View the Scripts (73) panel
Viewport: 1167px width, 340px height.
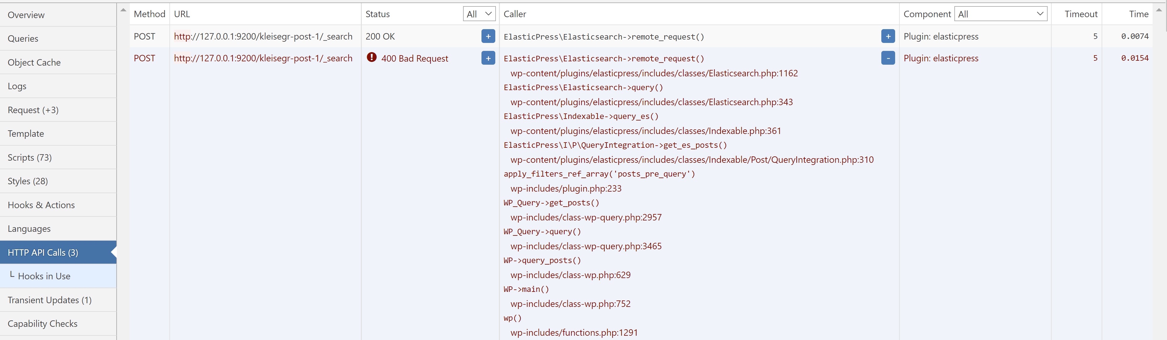[30, 157]
